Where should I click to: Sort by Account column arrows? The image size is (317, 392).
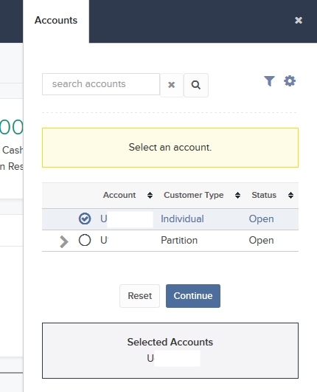150,195
